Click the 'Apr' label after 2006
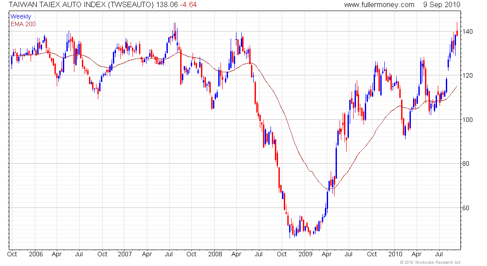Screen dimensions: 487x266 coord(57,254)
